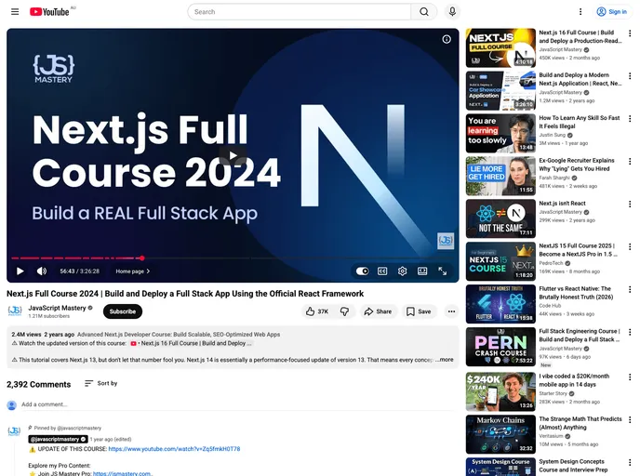Expand the description with ...more
The height and width of the screenshot is (476, 640).
pyautogui.click(x=445, y=360)
